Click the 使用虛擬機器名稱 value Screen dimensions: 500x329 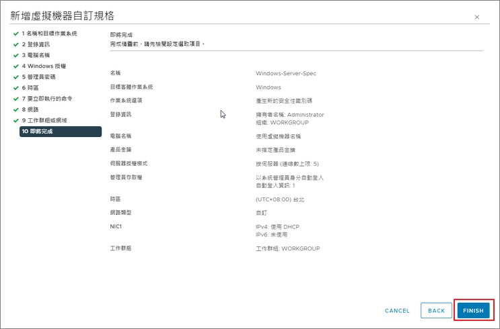click(278, 136)
